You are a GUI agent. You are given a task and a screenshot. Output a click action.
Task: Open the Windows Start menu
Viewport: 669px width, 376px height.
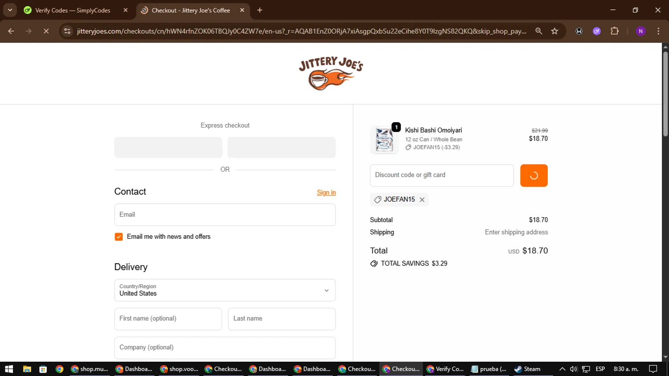tap(9, 369)
